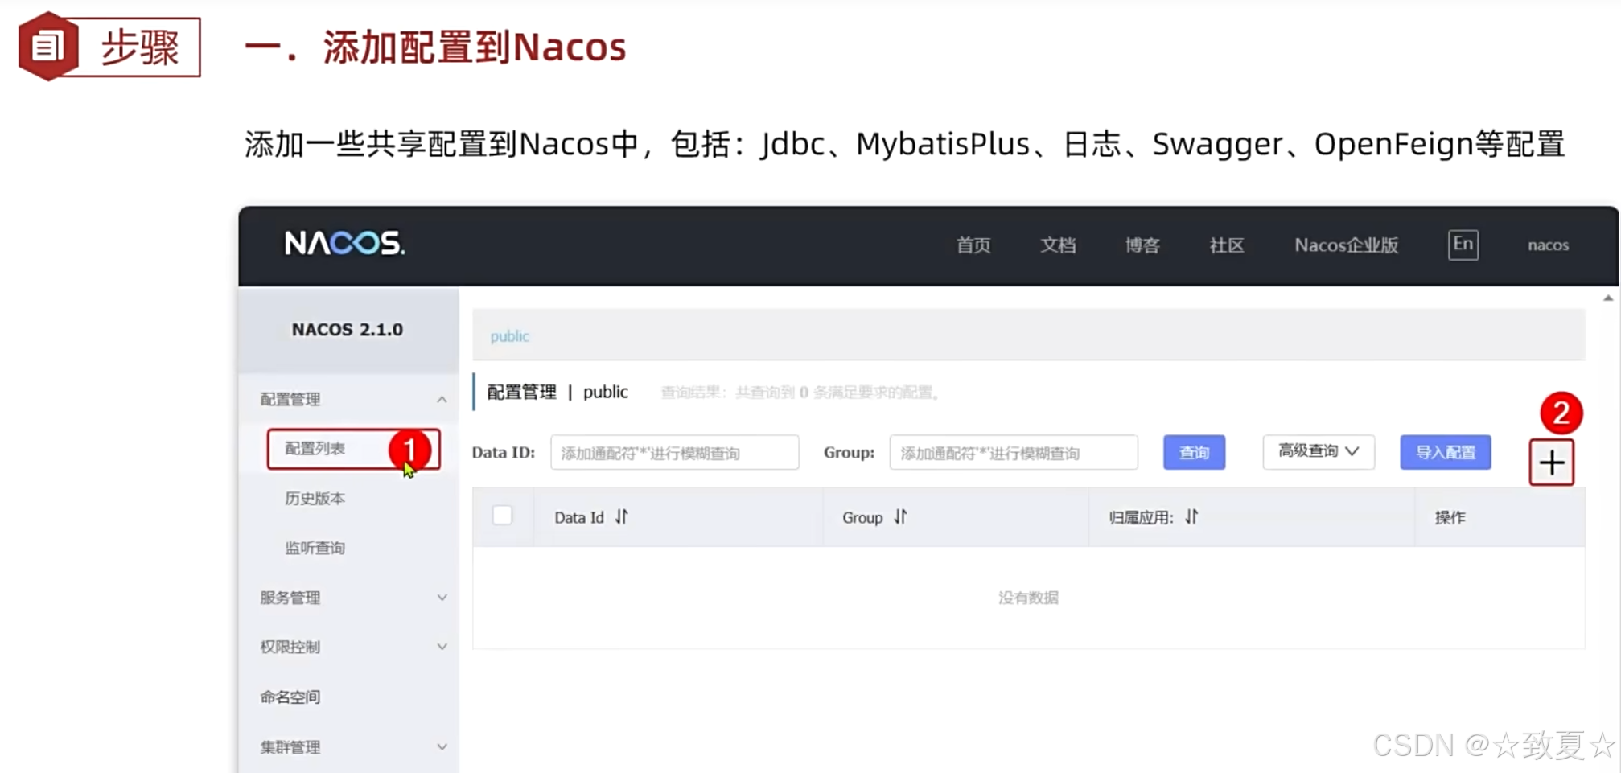Open 社区 in the top navigation
Image resolution: width=1621 pixels, height=773 pixels.
click(x=1226, y=245)
